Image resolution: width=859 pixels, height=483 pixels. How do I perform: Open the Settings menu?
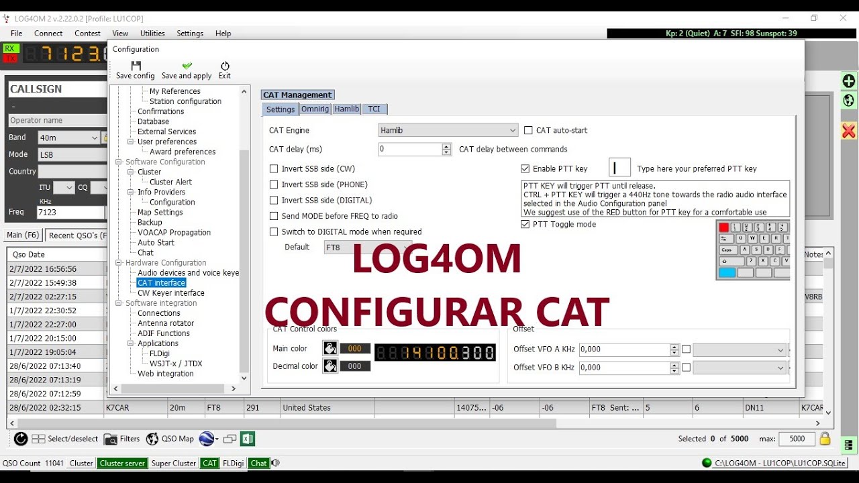(x=190, y=34)
